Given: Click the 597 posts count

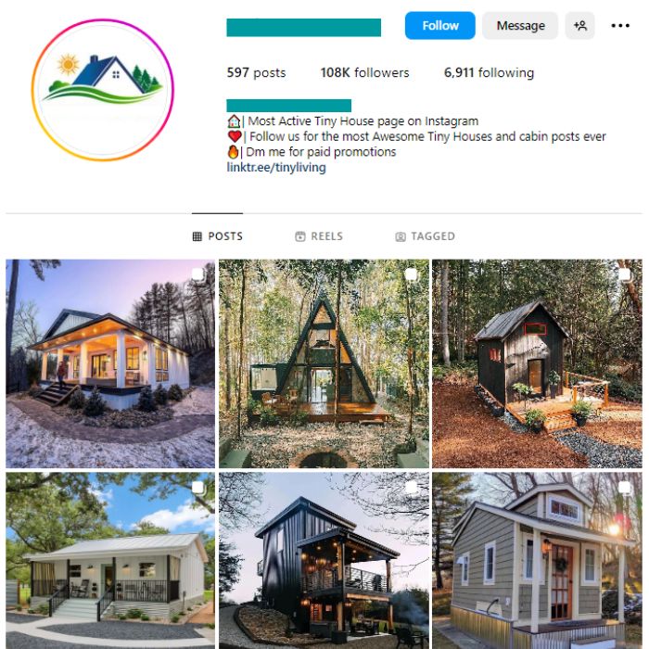Looking at the screenshot, I should tap(256, 72).
